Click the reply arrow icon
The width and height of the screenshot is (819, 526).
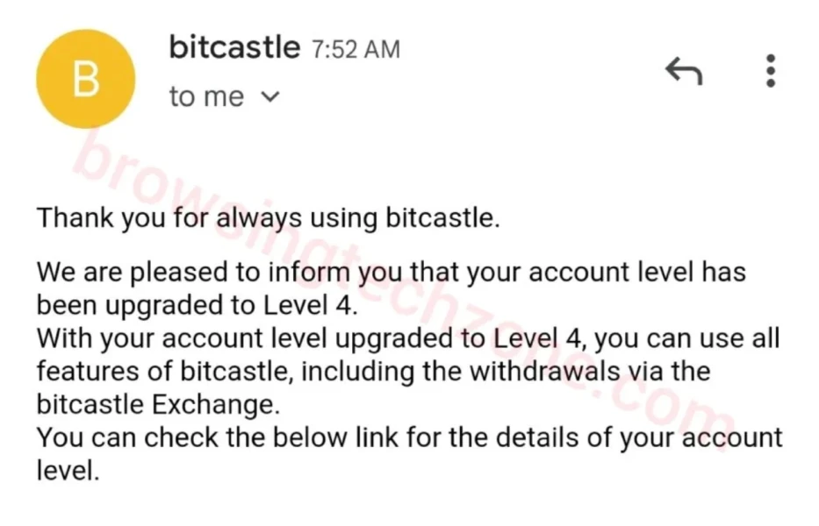tap(684, 71)
